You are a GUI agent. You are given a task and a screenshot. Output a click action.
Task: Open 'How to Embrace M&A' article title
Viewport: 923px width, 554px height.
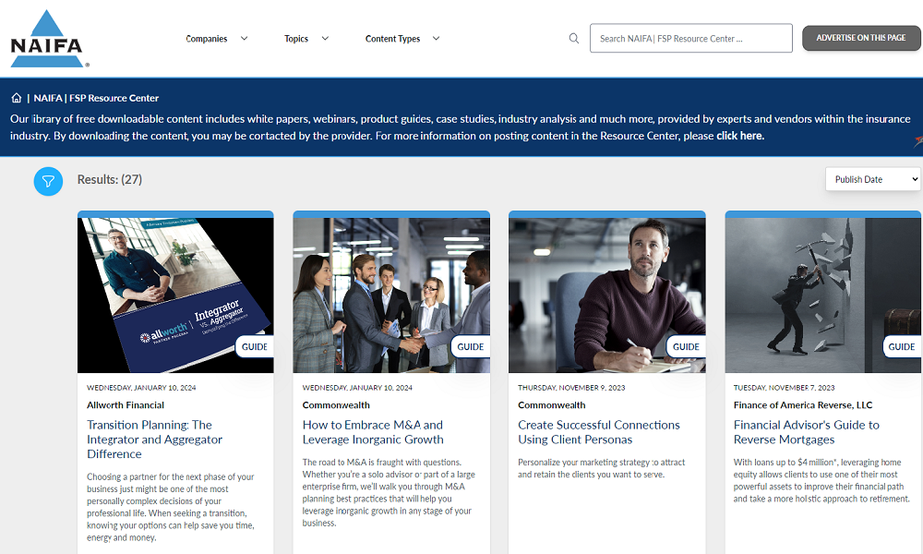pos(373,432)
